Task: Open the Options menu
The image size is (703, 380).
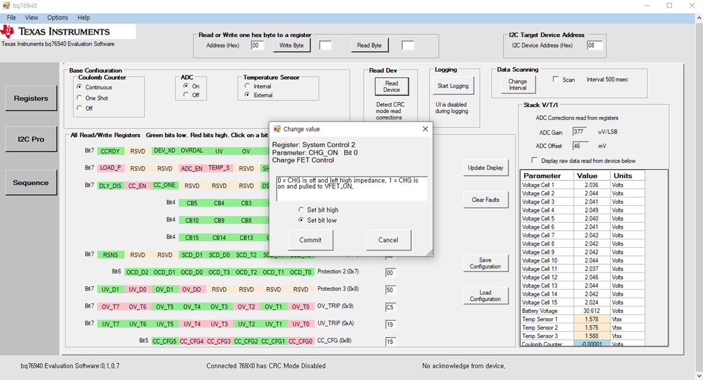Action: pyautogui.click(x=58, y=18)
